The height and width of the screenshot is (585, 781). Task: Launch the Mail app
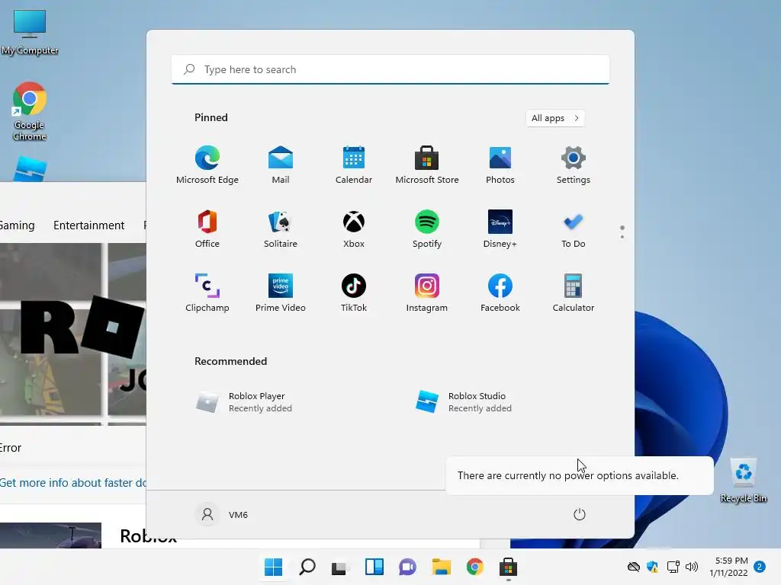[x=281, y=165]
